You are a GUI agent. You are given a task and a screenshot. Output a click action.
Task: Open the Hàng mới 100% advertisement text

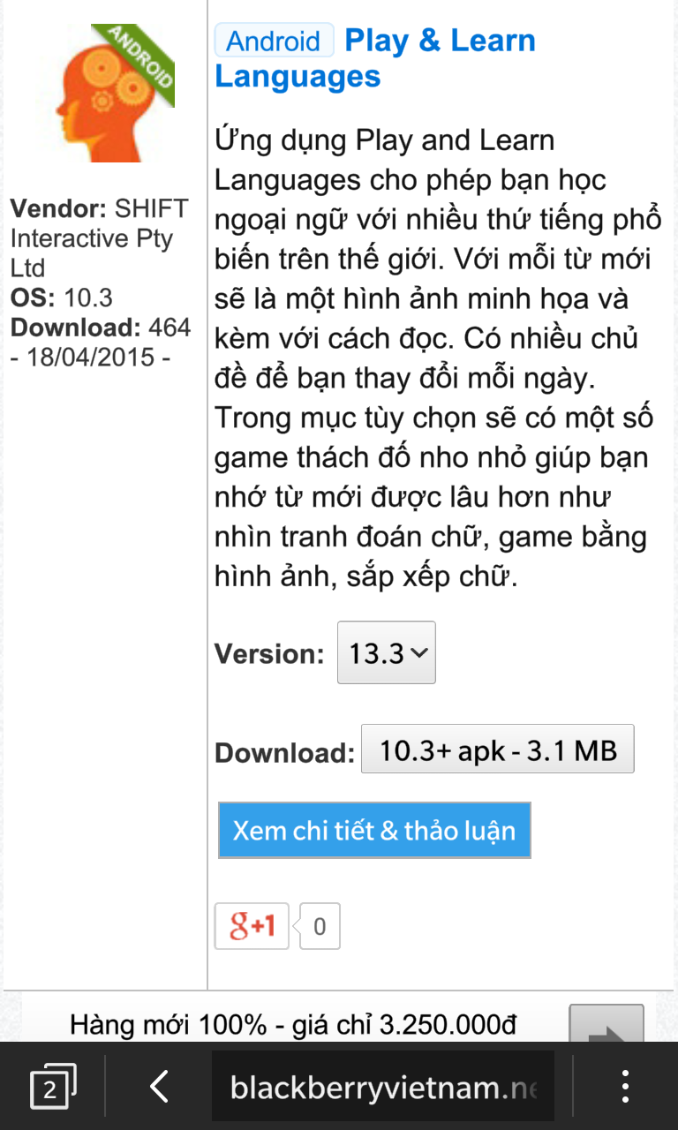[x=293, y=1024]
